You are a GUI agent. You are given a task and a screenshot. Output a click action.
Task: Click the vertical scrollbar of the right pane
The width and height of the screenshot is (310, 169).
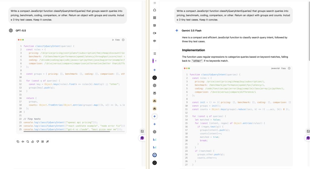(309, 32)
